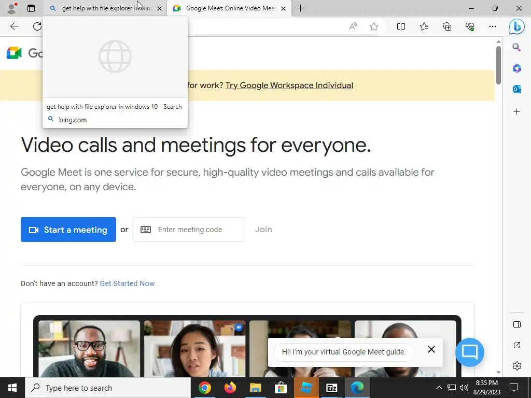Close the 'get help with file explorer' tab
This screenshot has height=398, width=531.
160,8
